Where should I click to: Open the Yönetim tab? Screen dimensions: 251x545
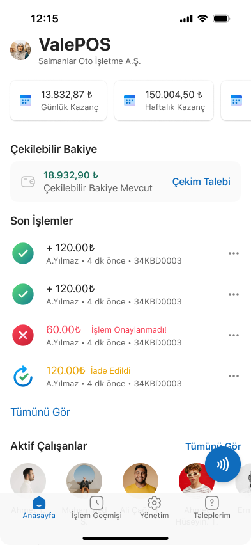tap(154, 508)
